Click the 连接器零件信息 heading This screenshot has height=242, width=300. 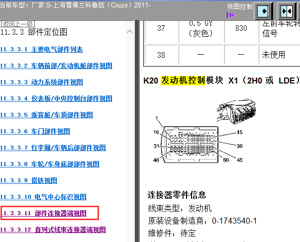pyautogui.click(x=177, y=195)
